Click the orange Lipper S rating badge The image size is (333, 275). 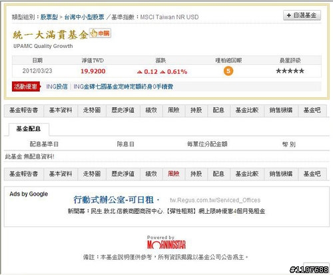coord(228,71)
